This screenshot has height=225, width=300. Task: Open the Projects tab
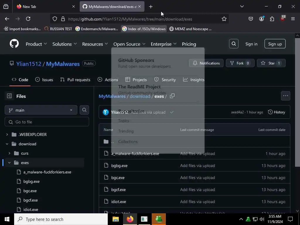pyautogui.click(x=136, y=80)
